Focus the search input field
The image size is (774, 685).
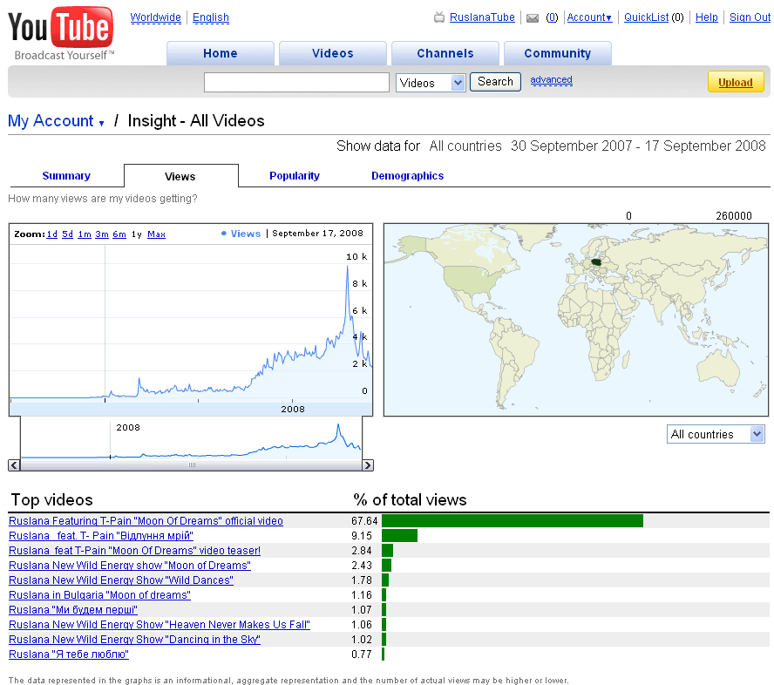tap(296, 83)
